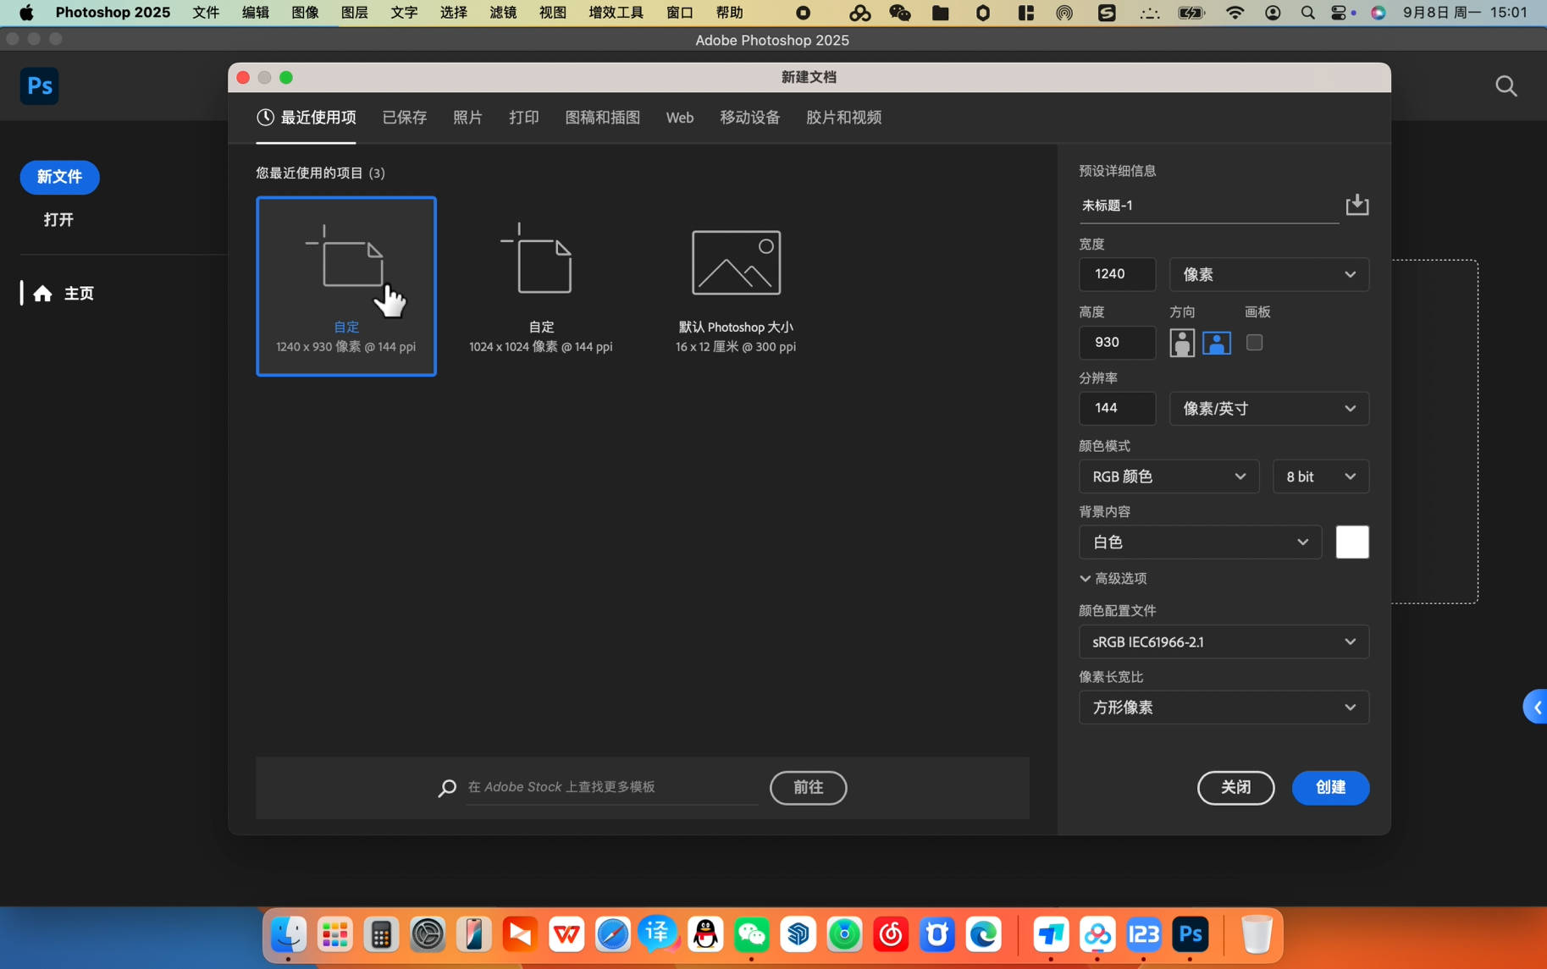Viewport: 1547px width, 969px height.
Task: Open the width unit 像素 dropdown
Action: [1268, 274]
